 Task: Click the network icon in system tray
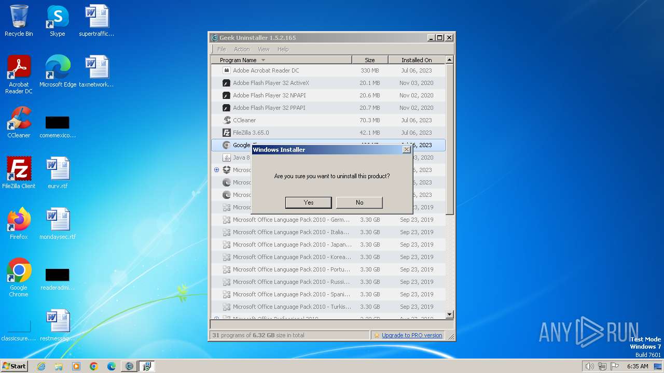coord(602,366)
